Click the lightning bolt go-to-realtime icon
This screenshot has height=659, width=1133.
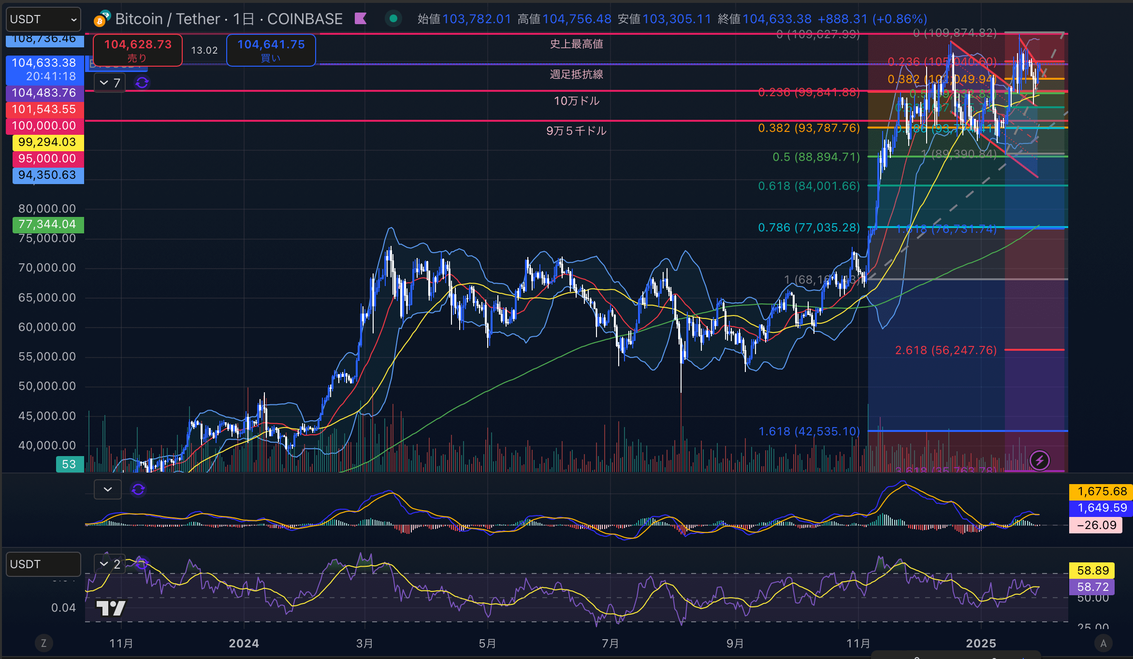click(1040, 460)
